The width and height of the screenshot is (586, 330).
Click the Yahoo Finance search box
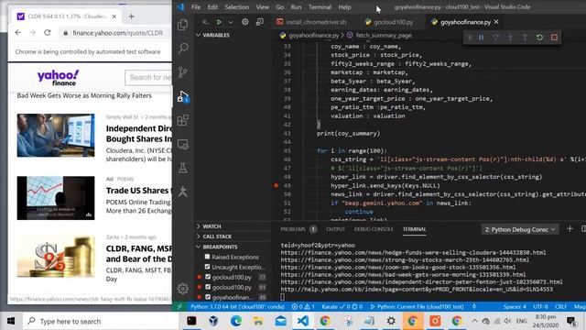click(x=148, y=77)
